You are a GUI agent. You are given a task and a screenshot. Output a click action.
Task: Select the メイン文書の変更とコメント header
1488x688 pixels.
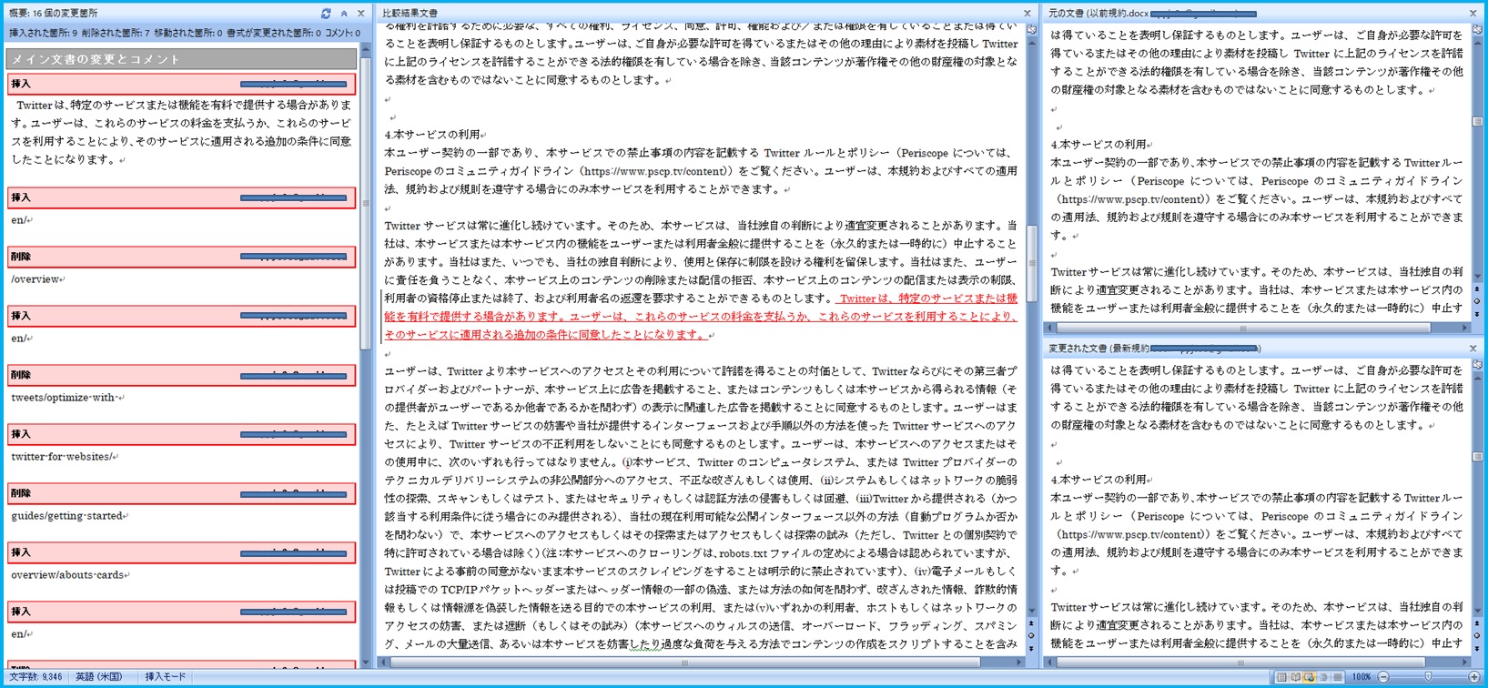[181, 59]
